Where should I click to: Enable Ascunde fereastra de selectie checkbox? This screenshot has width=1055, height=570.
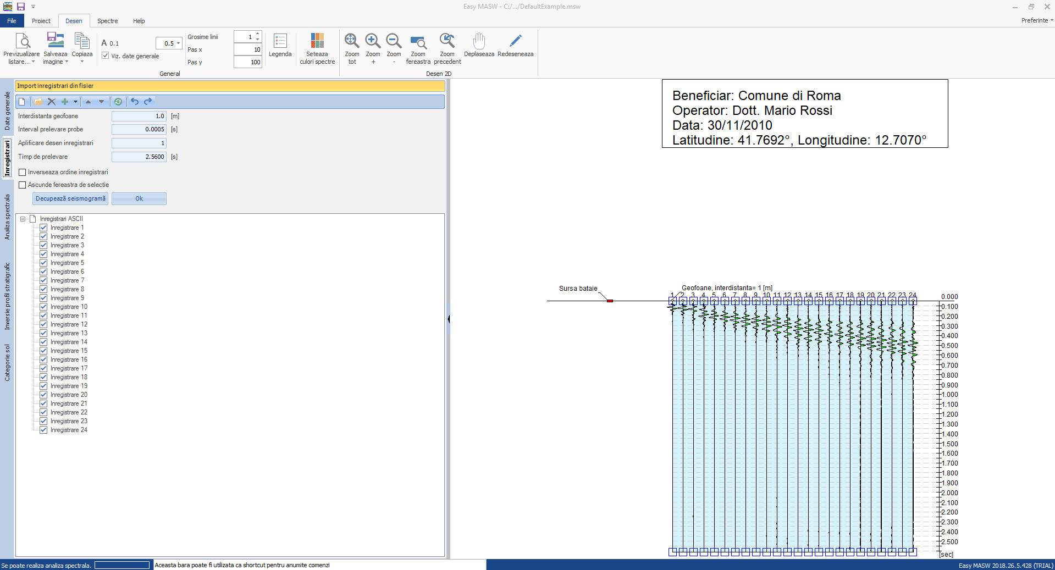point(23,185)
